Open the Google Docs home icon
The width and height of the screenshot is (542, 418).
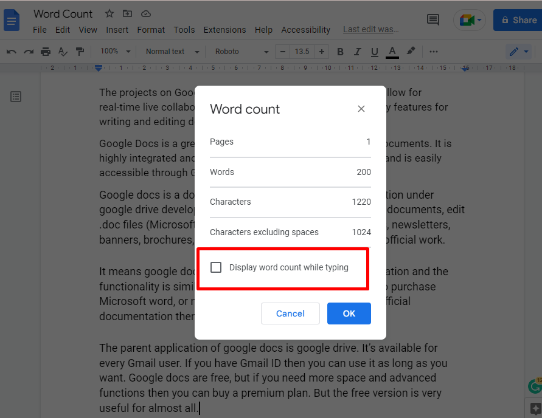click(12, 21)
